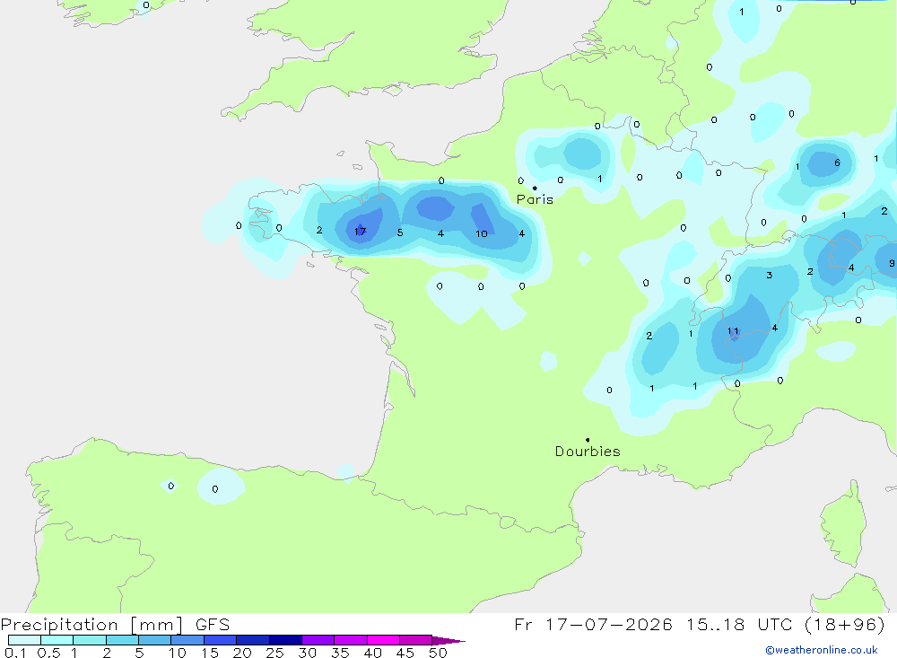
Task: Pick the legend swatch between 25 and 30
Action: 285,640
